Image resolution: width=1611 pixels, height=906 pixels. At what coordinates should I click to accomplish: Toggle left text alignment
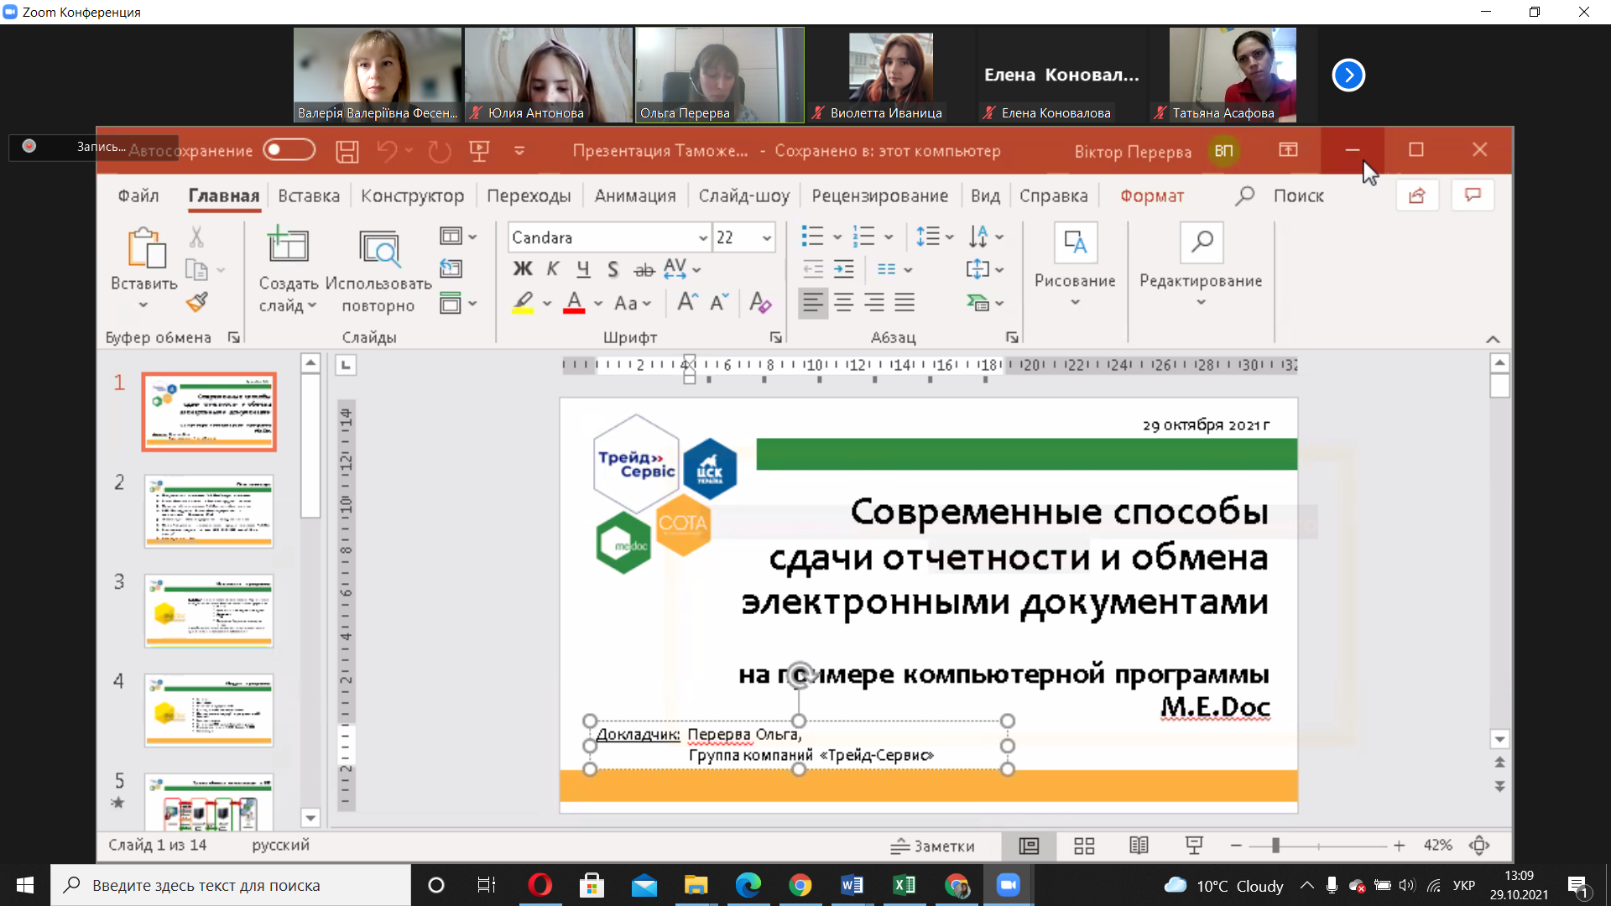coord(812,302)
